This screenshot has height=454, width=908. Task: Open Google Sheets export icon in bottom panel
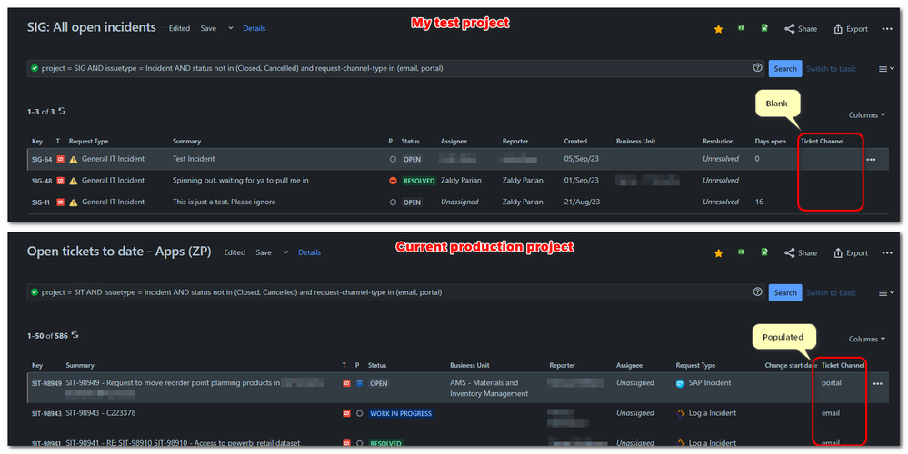[x=764, y=252]
